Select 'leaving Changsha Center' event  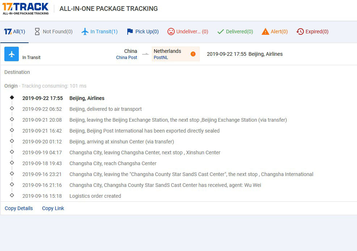pos(145,152)
